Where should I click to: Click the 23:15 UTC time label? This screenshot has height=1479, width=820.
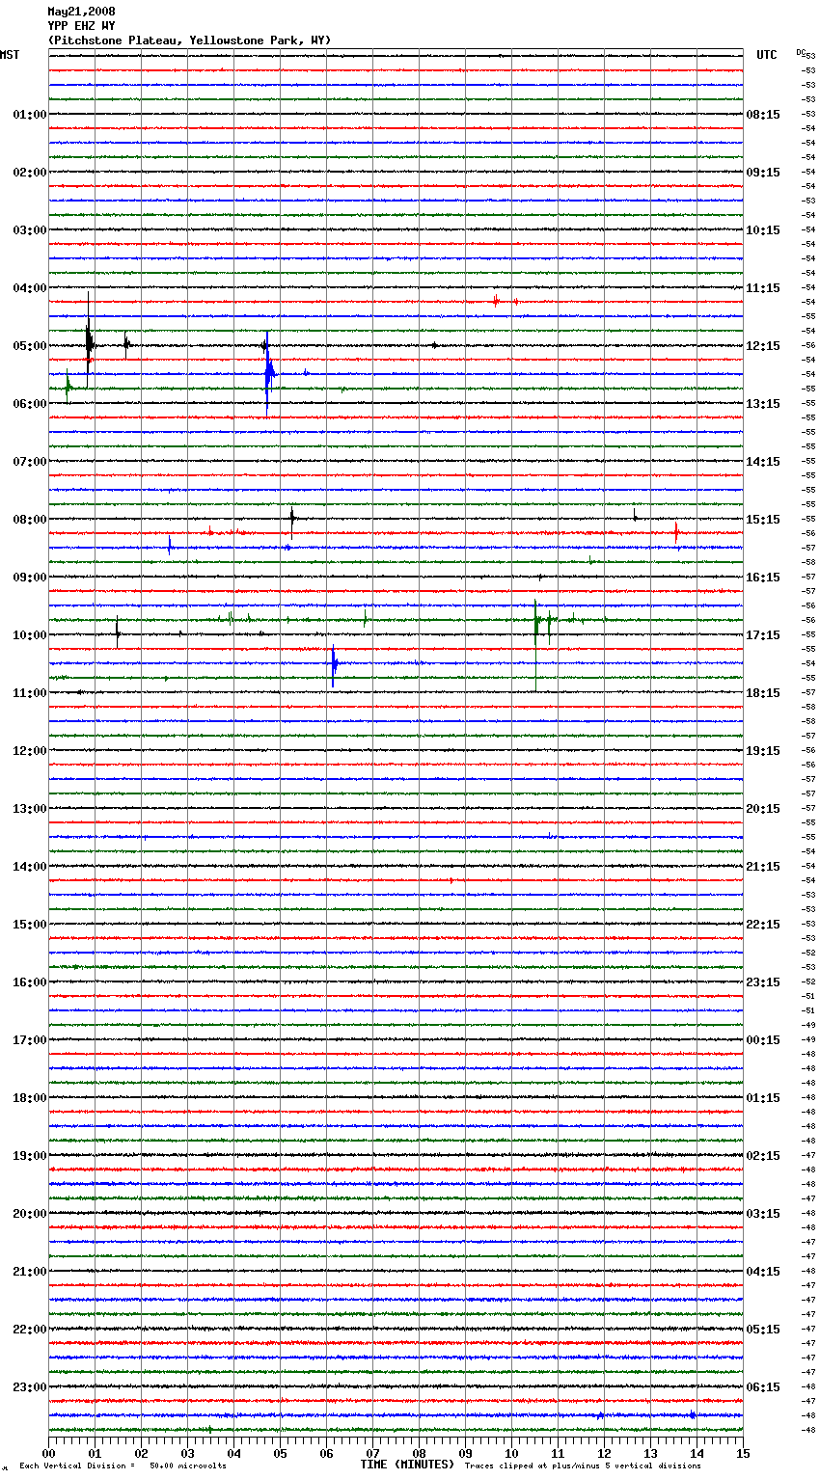point(763,982)
